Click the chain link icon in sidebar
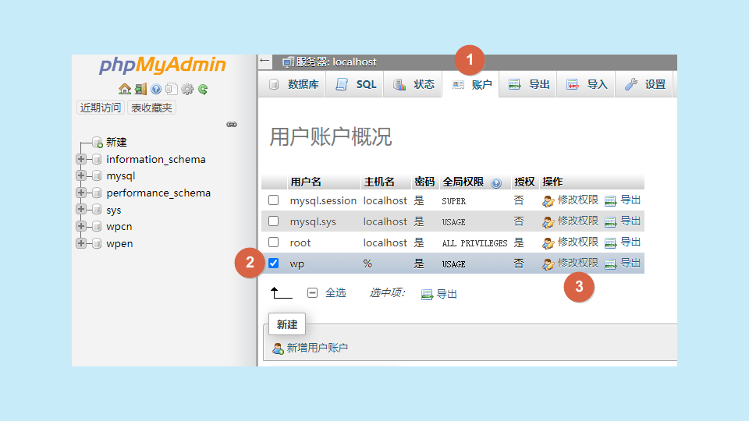The width and height of the screenshot is (749, 421). [x=232, y=125]
